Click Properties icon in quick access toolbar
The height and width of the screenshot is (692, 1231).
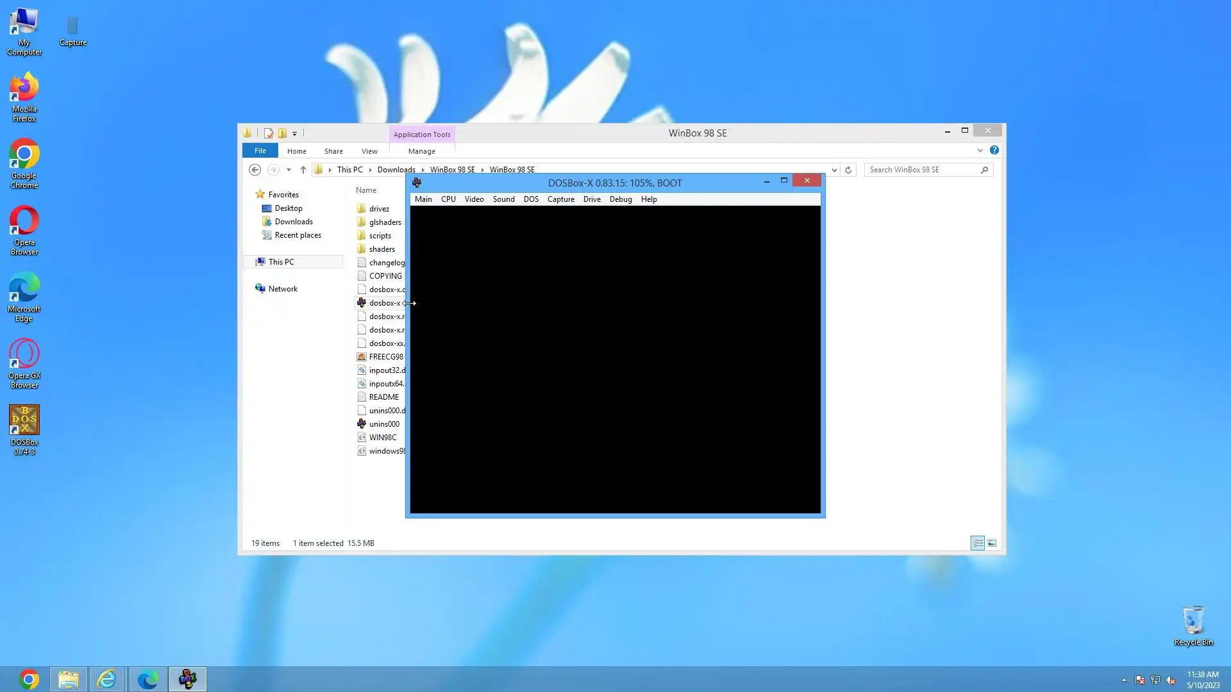268,133
